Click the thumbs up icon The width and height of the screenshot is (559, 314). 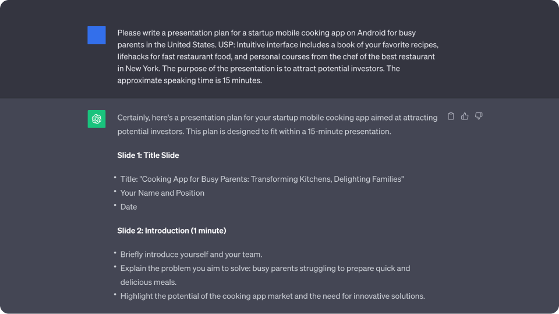465,117
